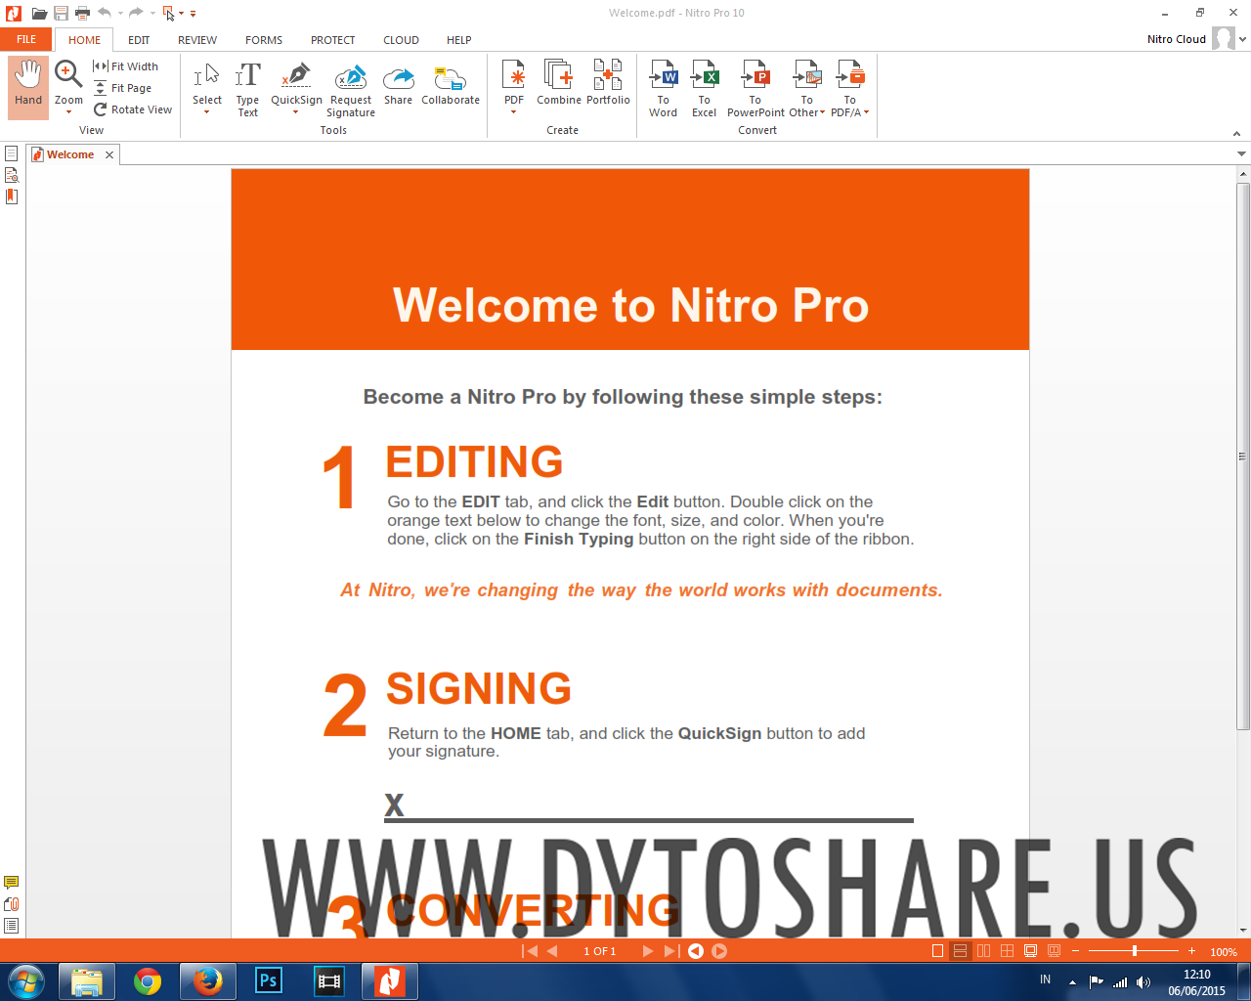Open the search pane icon in sidebar
The width and height of the screenshot is (1251, 1001).
pos(12,175)
